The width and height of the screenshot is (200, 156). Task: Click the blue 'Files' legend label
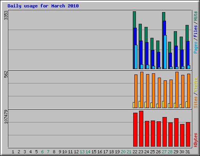pyautogui.click(x=195, y=31)
